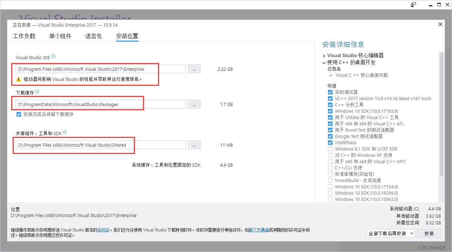Close the installation dialog with X
The image size is (452, 252).
440,24
